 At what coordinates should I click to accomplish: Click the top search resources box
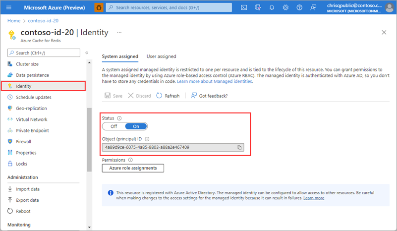(169, 7)
